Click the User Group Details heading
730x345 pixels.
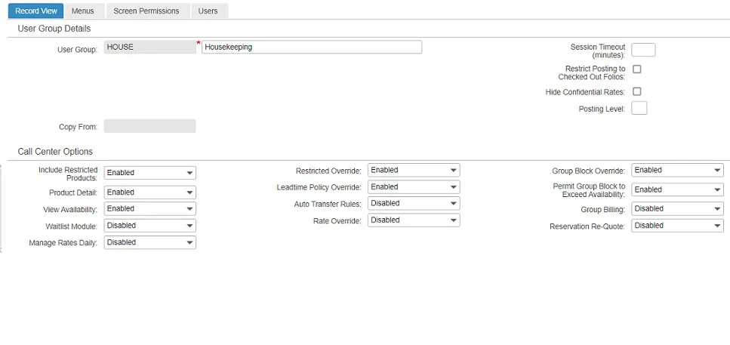coord(54,29)
